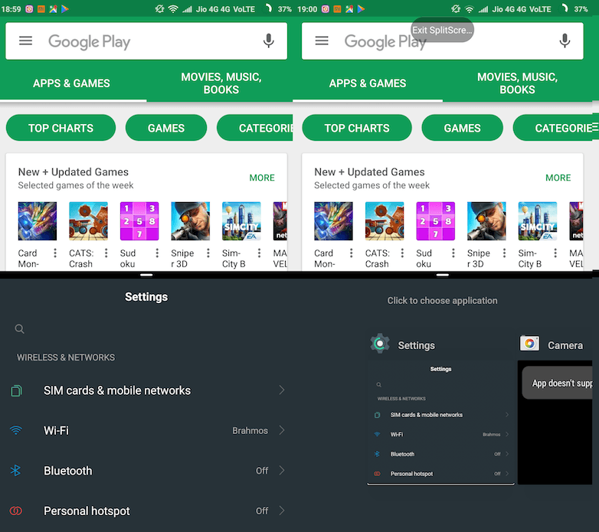599x532 pixels.
Task: Tap microphone voice search in left screen
Action: pyautogui.click(x=269, y=41)
